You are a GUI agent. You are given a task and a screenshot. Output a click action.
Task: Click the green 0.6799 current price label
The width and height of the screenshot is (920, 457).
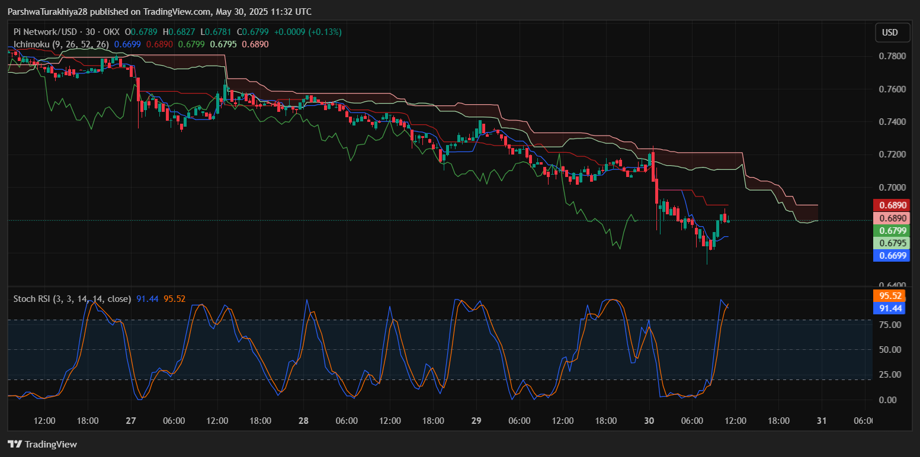click(x=892, y=230)
